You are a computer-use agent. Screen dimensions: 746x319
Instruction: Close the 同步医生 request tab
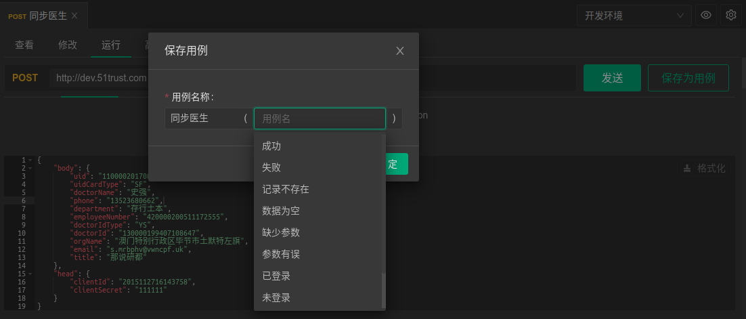tap(74, 16)
